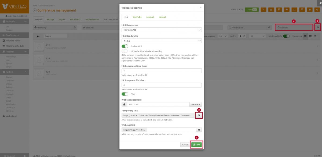Image resolution: width=322 pixels, height=157 pixels.
Task: Open the Manual tab
Action: (x=150, y=17)
